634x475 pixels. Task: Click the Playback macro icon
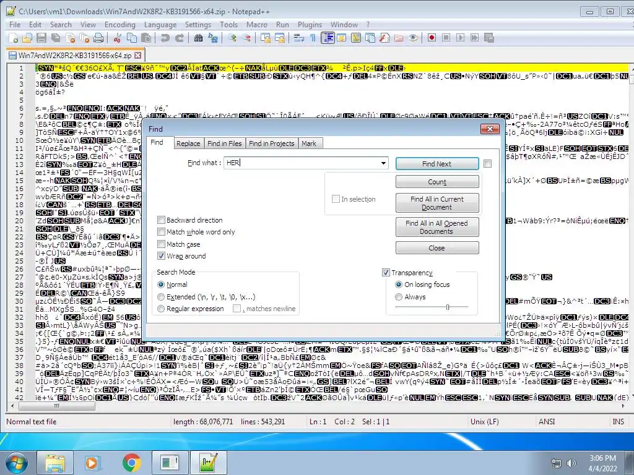coord(460,38)
